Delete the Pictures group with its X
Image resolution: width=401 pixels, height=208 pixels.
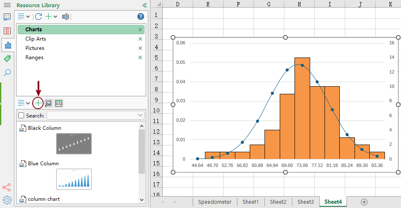(140, 48)
